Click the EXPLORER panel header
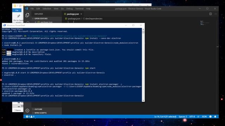The height and width of the screenshot is (126, 225). [39, 14]
